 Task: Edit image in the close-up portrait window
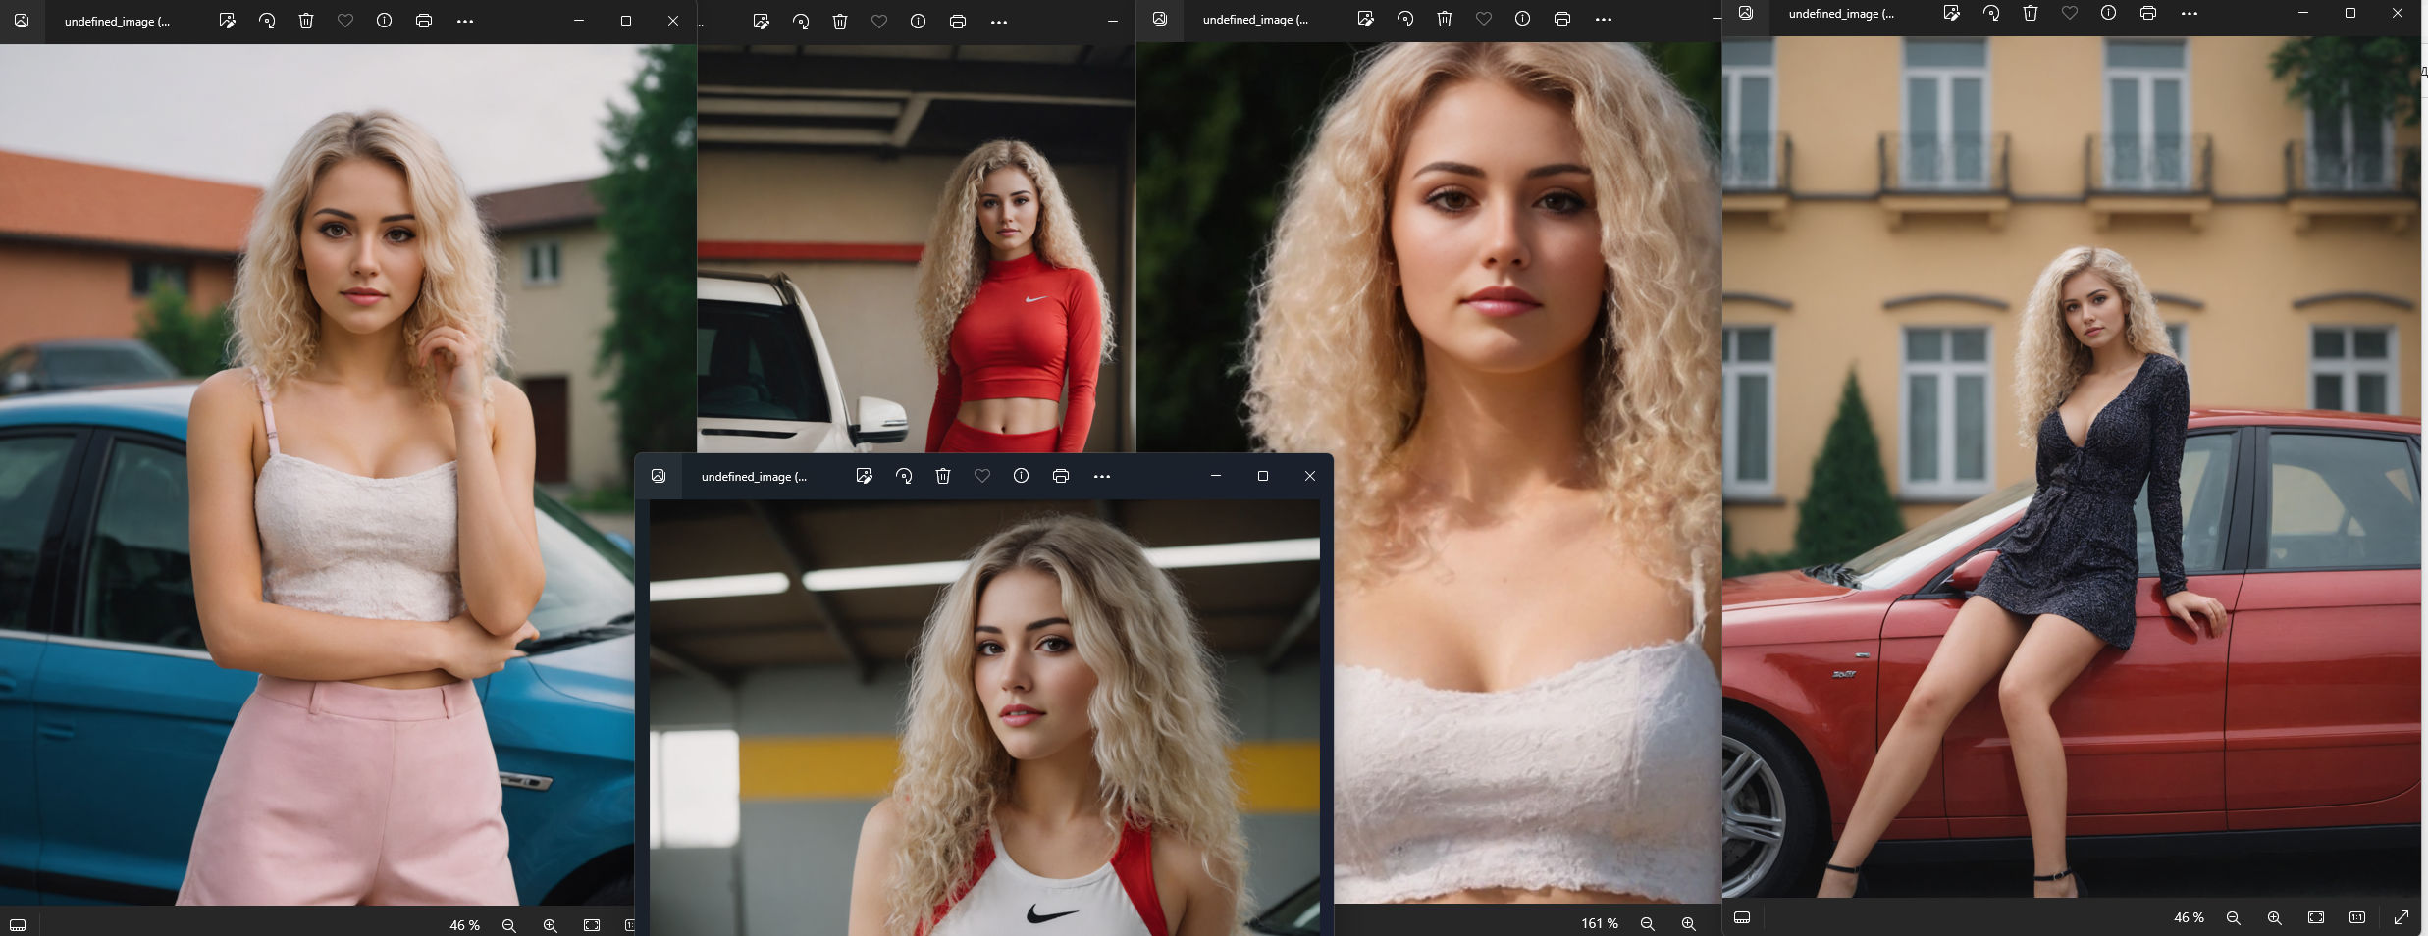point(1365,19)
